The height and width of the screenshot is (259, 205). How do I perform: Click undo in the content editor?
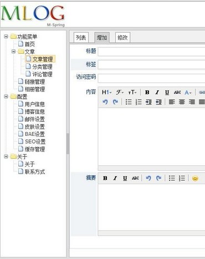(105, 102)
